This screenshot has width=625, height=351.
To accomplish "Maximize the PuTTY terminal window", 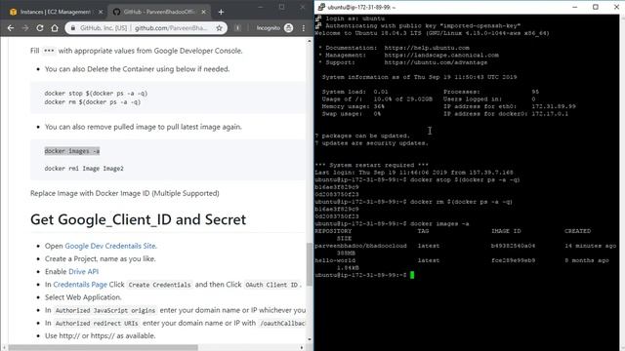I will [596, 7].
